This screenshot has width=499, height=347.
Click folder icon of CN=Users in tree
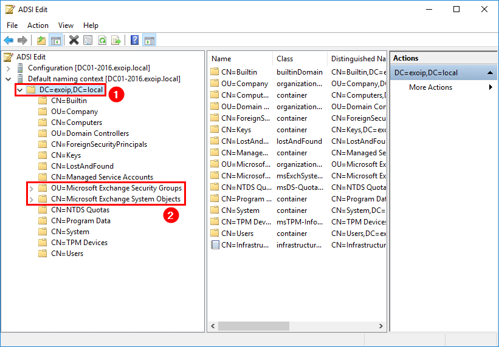[43, 253]
